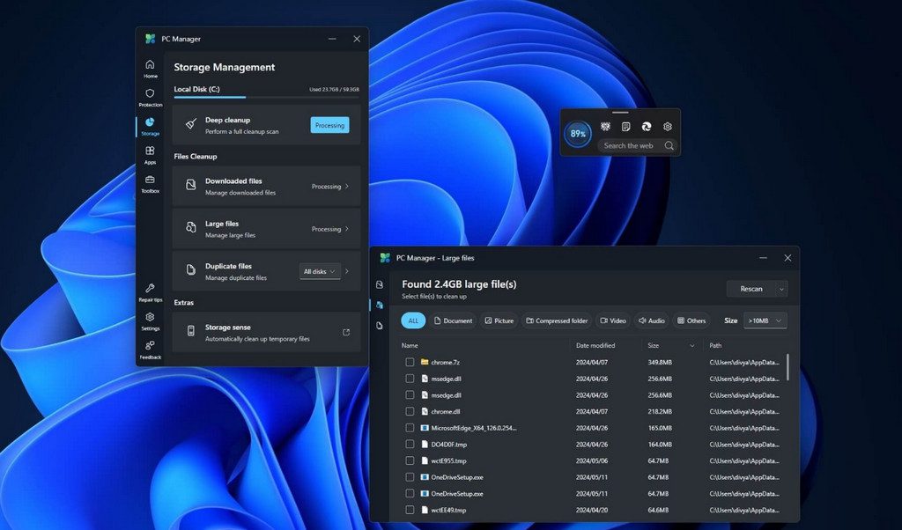
Task: Filter by Picture type
Action: (499, 320)
